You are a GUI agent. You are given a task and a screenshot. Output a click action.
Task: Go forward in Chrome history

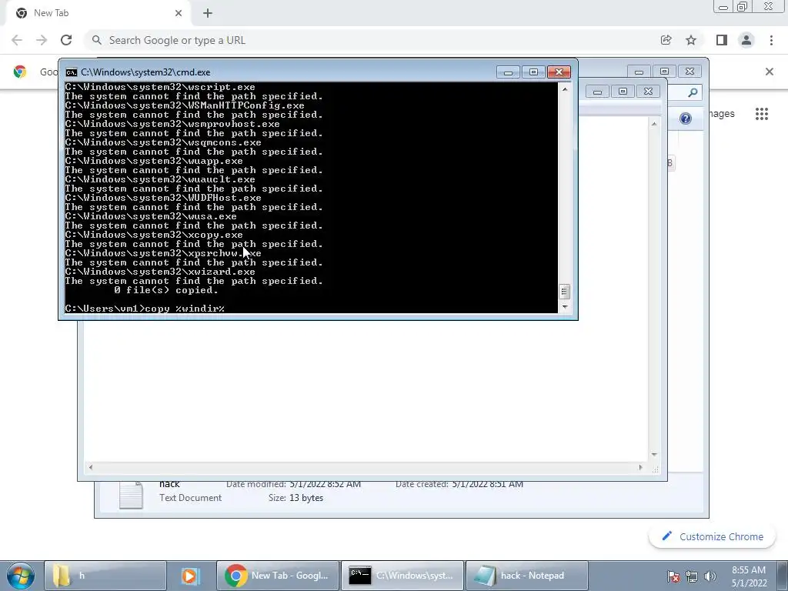point(42,40)
